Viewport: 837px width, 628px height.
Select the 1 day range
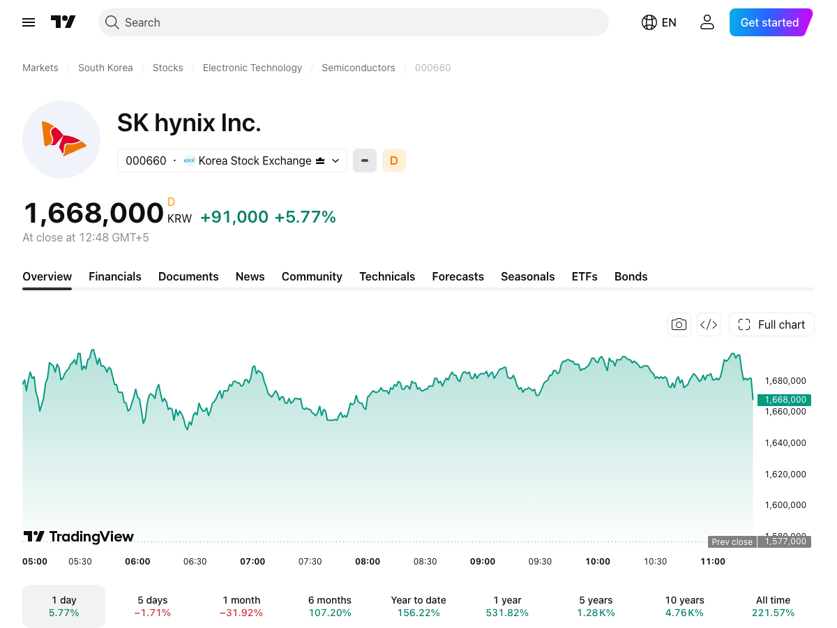[x=64, y=606]
